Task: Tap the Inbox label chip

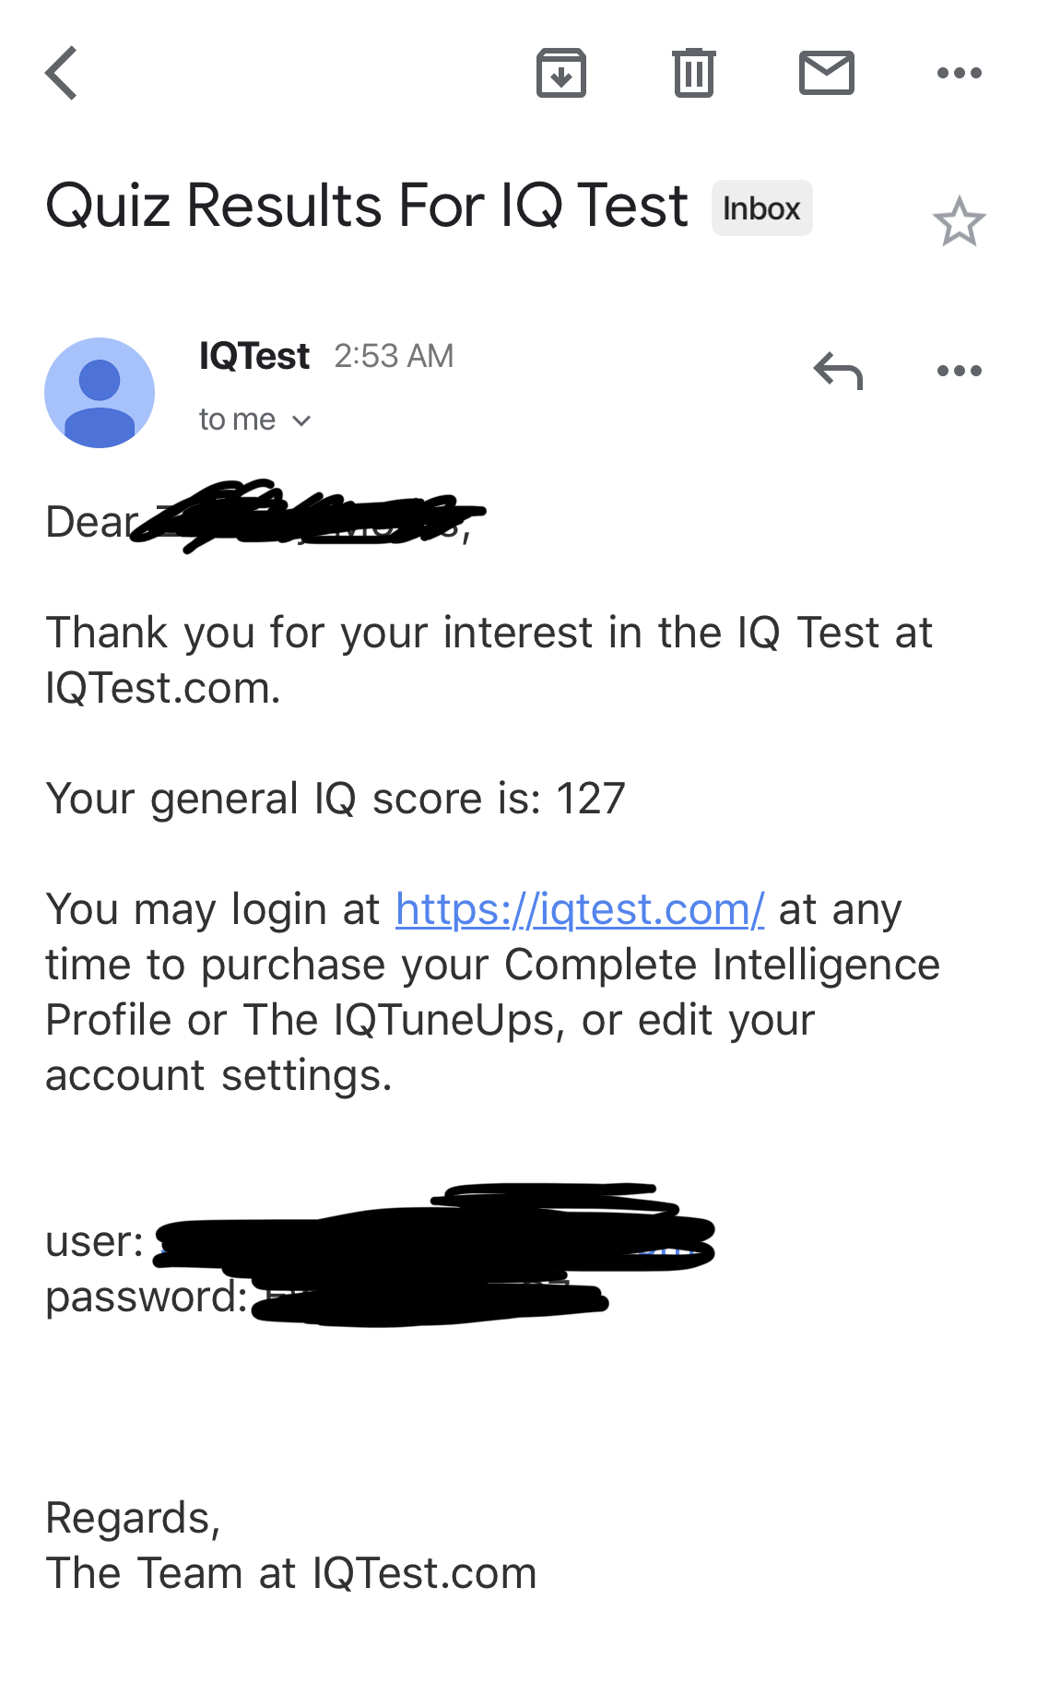Action: [x=761, y=208]
